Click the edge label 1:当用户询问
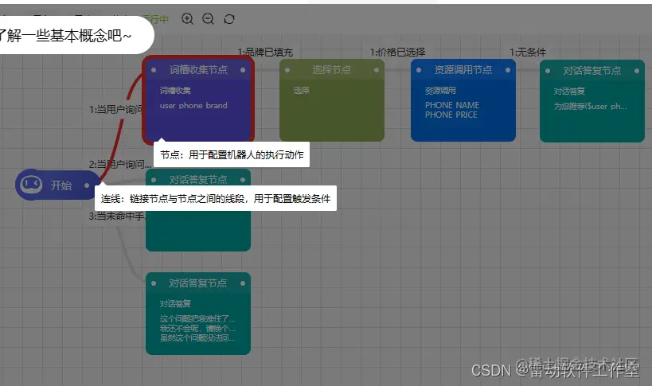Image resolution: width=652 pixels, height=386 pixels. (115, 109)
